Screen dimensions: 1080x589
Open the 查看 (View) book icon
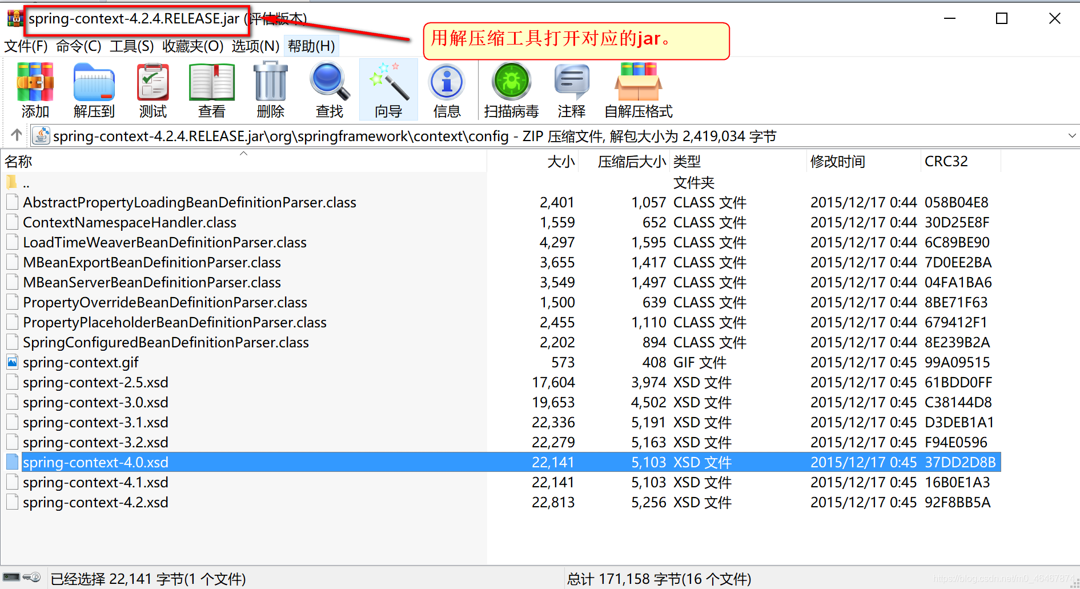tap(212, 83)
